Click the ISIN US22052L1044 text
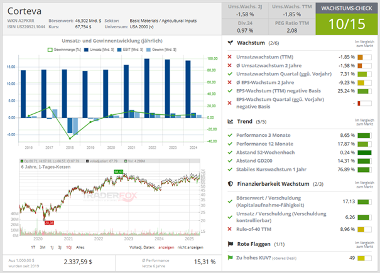This screenshot has height=273, width=380. 26,26
